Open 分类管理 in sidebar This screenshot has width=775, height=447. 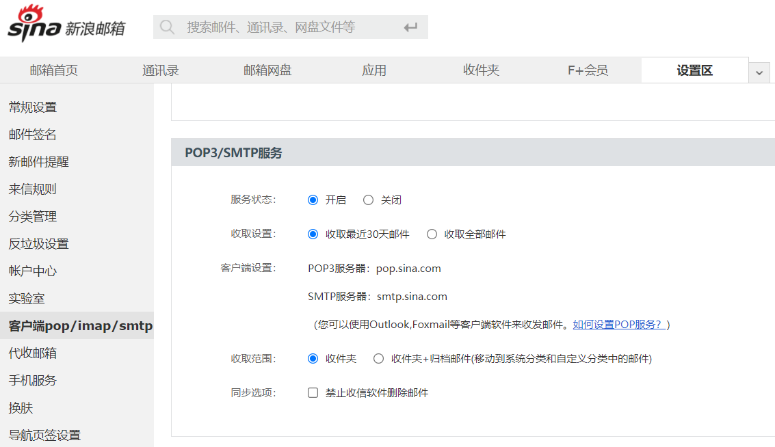(33, 217)
